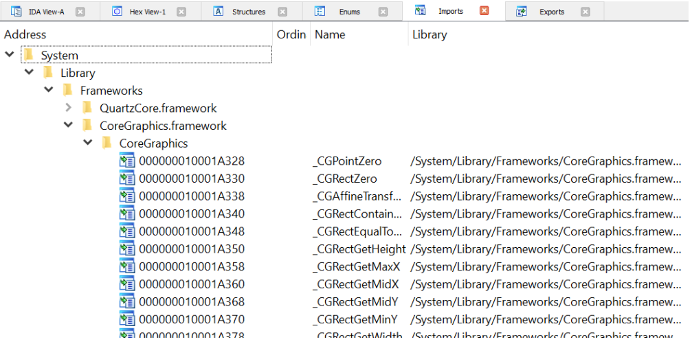Select the _CGPointZero import name

[347, 161]
